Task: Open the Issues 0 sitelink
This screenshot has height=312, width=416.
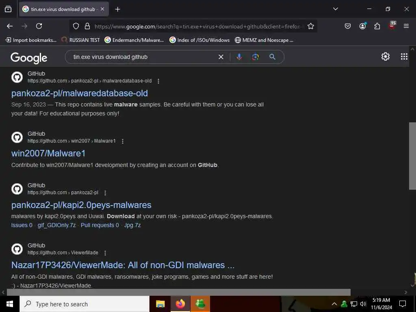Action: [22, 225]
